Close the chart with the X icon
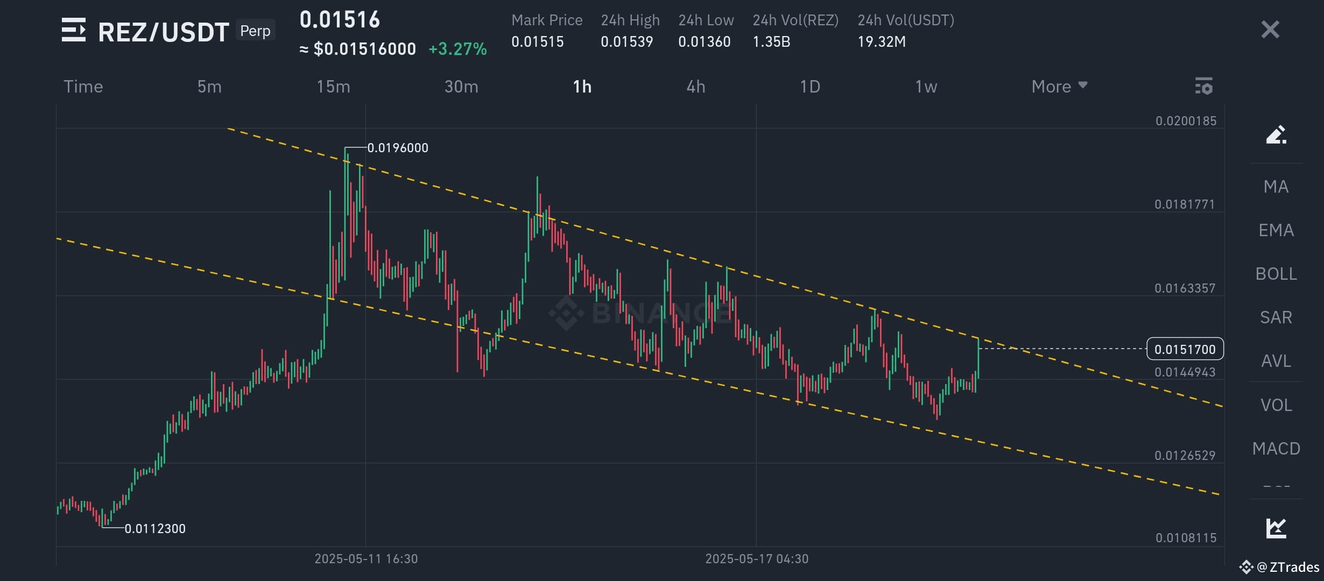Viewport: 1324px width, 581px height. (x=1270, y=30)
